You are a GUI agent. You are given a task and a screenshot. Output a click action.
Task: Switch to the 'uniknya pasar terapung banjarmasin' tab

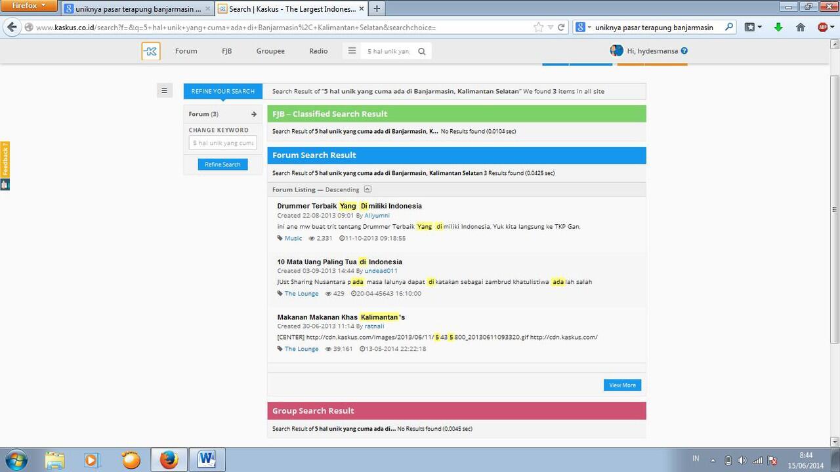click(x=138, y=9)
